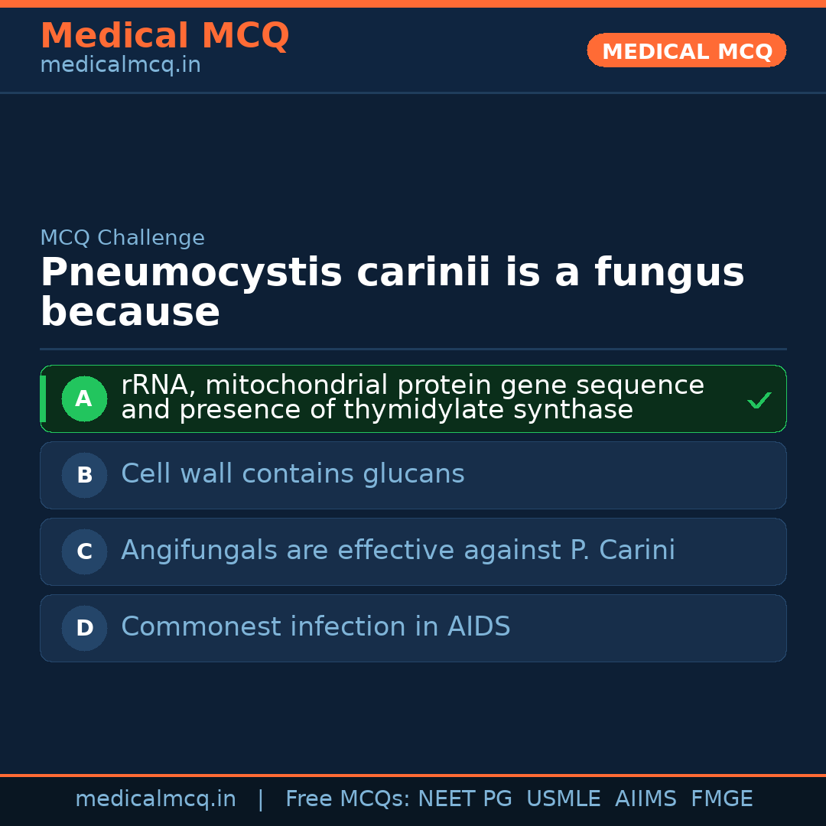Select answer 'Cell wall contains glucans'
The width and height of the screenshot is (826, 826).
pyautogui.click(x=293, y=474)
